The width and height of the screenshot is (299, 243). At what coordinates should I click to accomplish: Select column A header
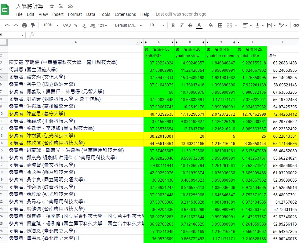coord(76,42)
